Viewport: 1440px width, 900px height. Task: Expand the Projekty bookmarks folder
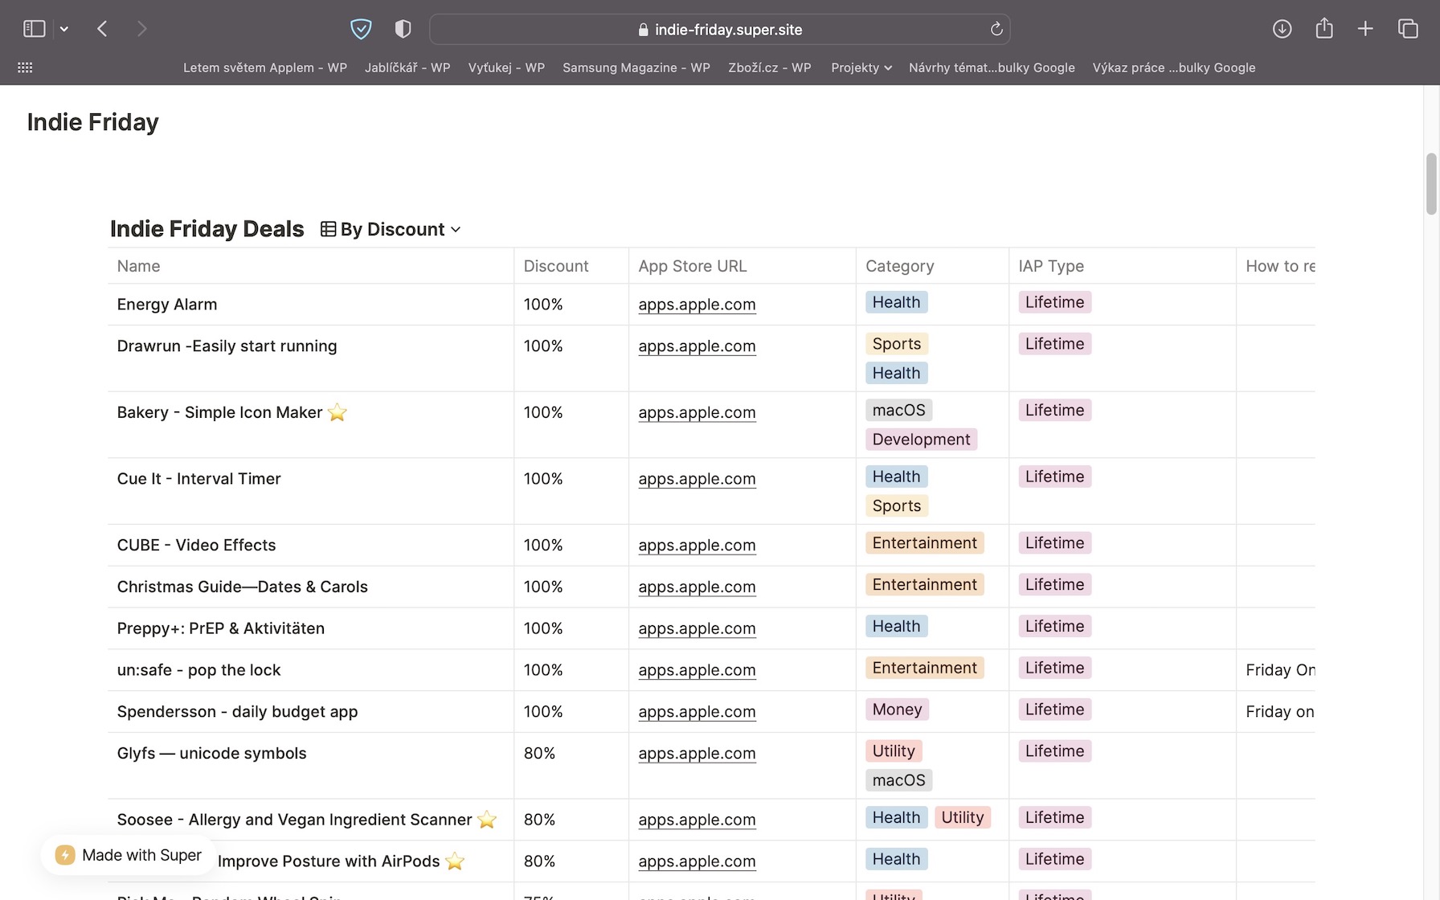coord(861,67)
